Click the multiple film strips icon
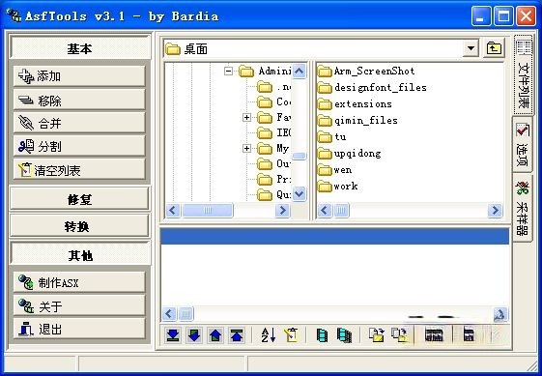542x376 pixels. click(x=344, y=334)
